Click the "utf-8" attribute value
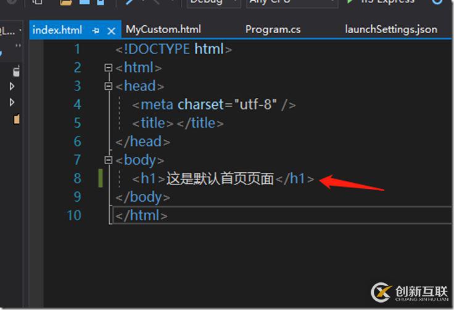Image resolution: width=454 pixels, height=310 pixels. pos(255,104)
